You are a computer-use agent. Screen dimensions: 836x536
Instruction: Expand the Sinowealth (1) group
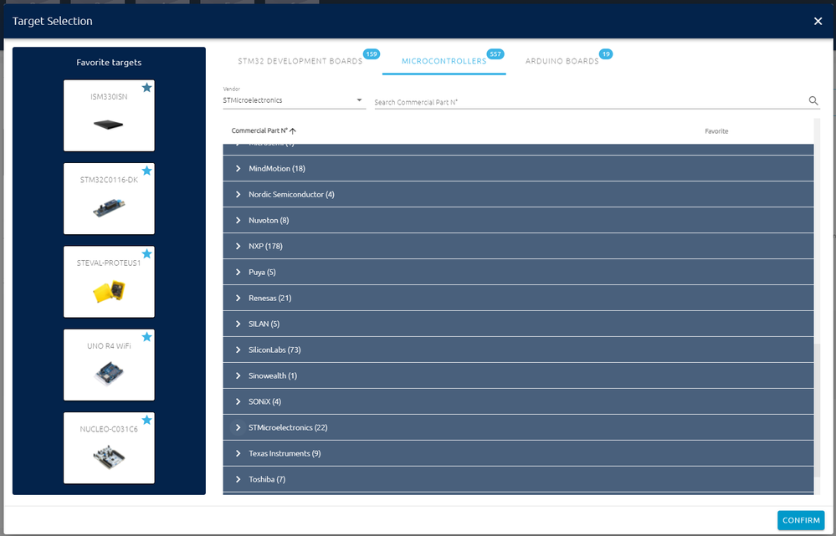(238, 375)
